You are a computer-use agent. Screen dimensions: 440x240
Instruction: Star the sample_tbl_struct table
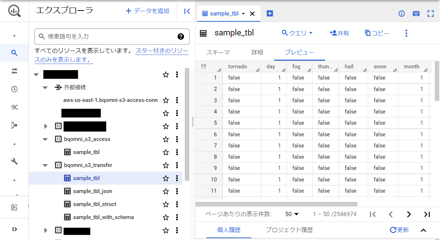(x=166, y=204)
